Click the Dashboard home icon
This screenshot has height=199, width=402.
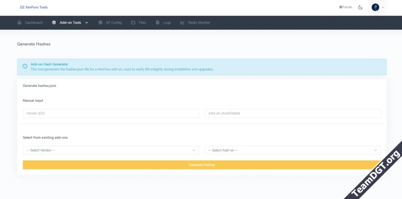(x=19, y=23)
